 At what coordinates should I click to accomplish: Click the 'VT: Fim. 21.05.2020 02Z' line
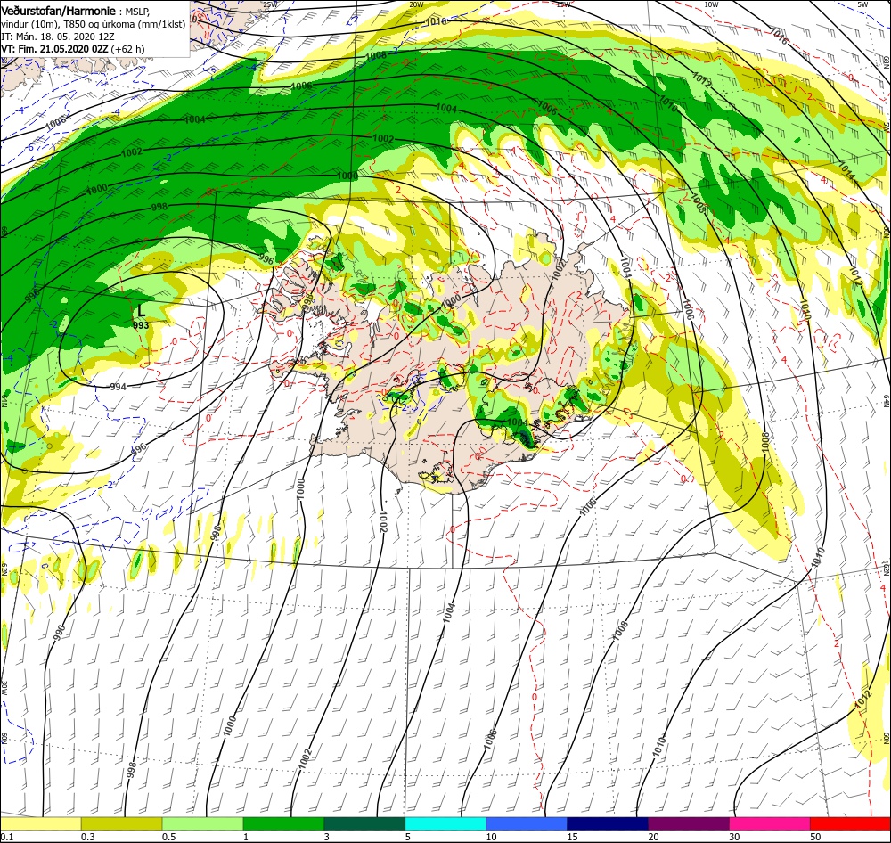click(54, 49)
